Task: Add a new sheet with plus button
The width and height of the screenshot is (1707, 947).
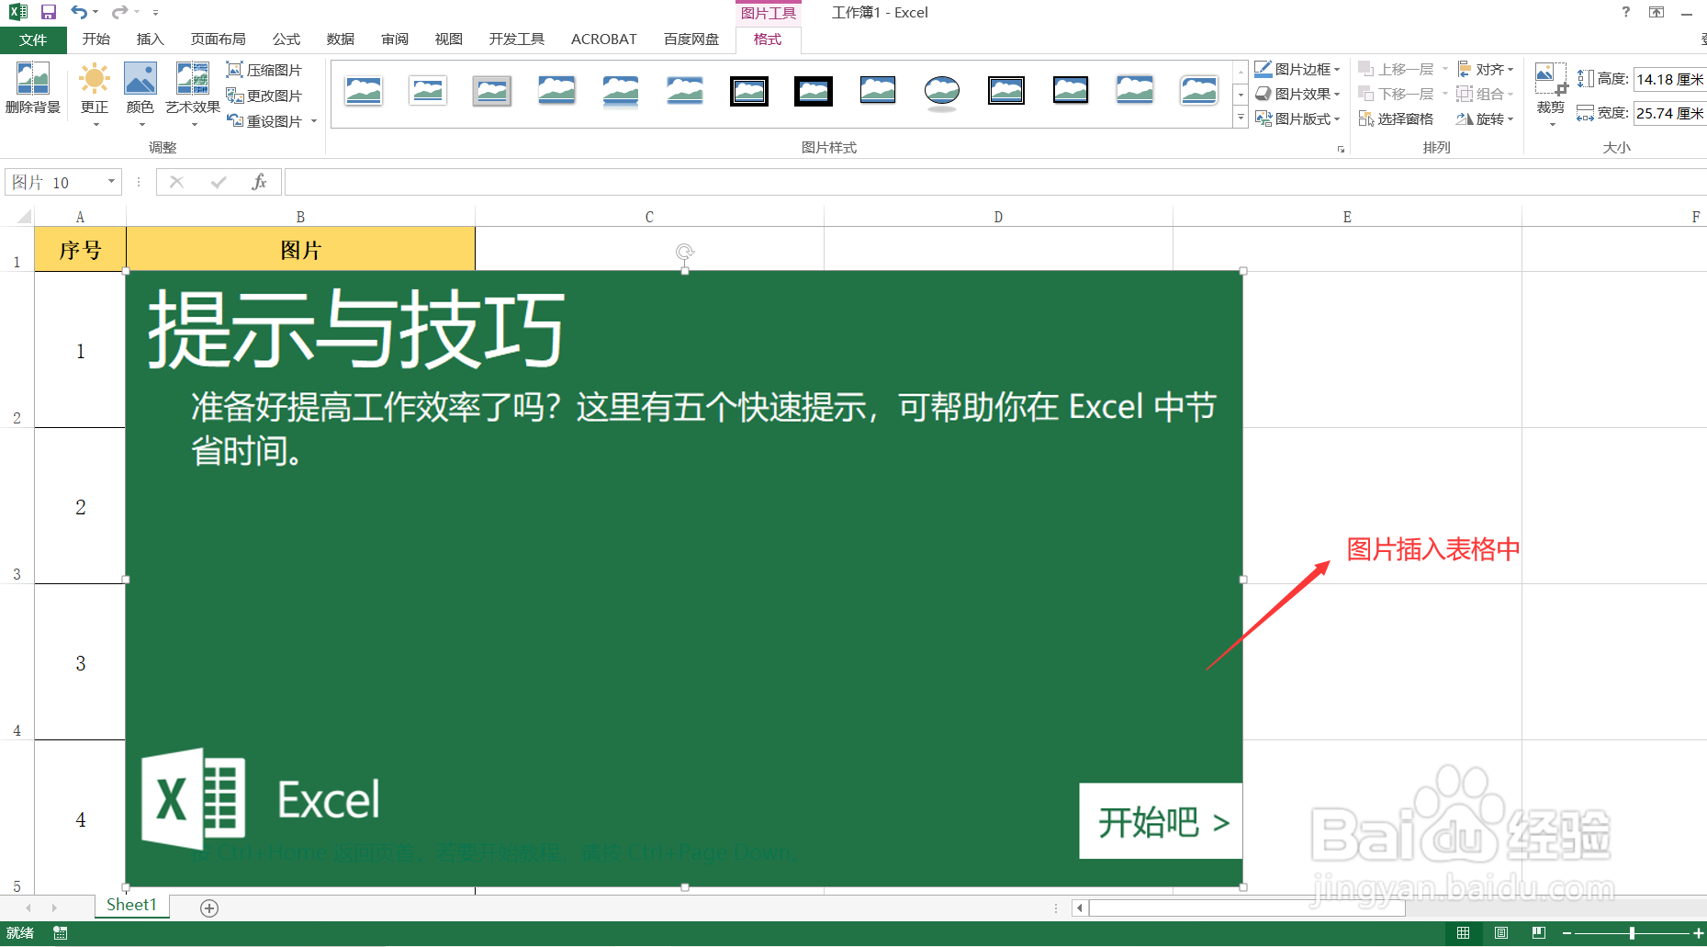Action: click(209, 908)
